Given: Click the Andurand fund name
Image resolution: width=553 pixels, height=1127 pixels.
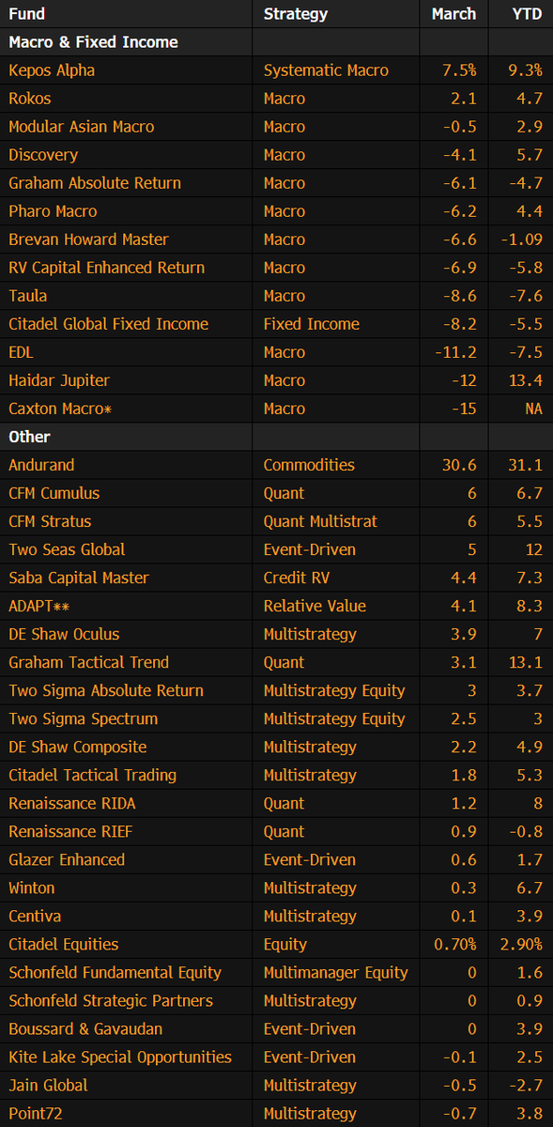Looking at the screenshot, I should [41, 465].
